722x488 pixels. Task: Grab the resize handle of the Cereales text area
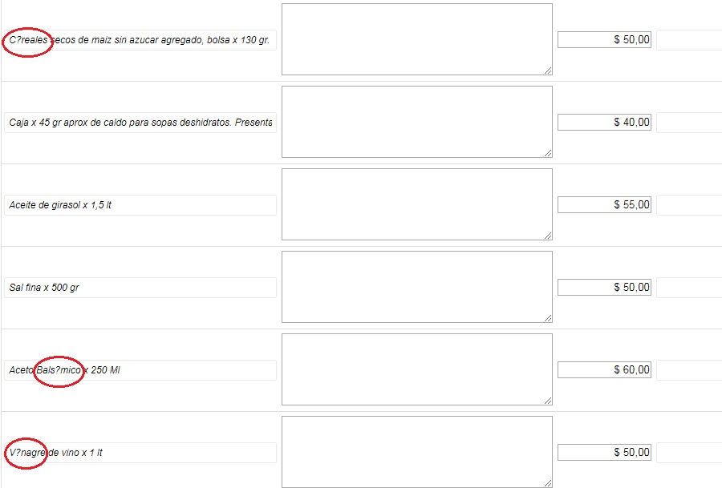tap(548, 71)
